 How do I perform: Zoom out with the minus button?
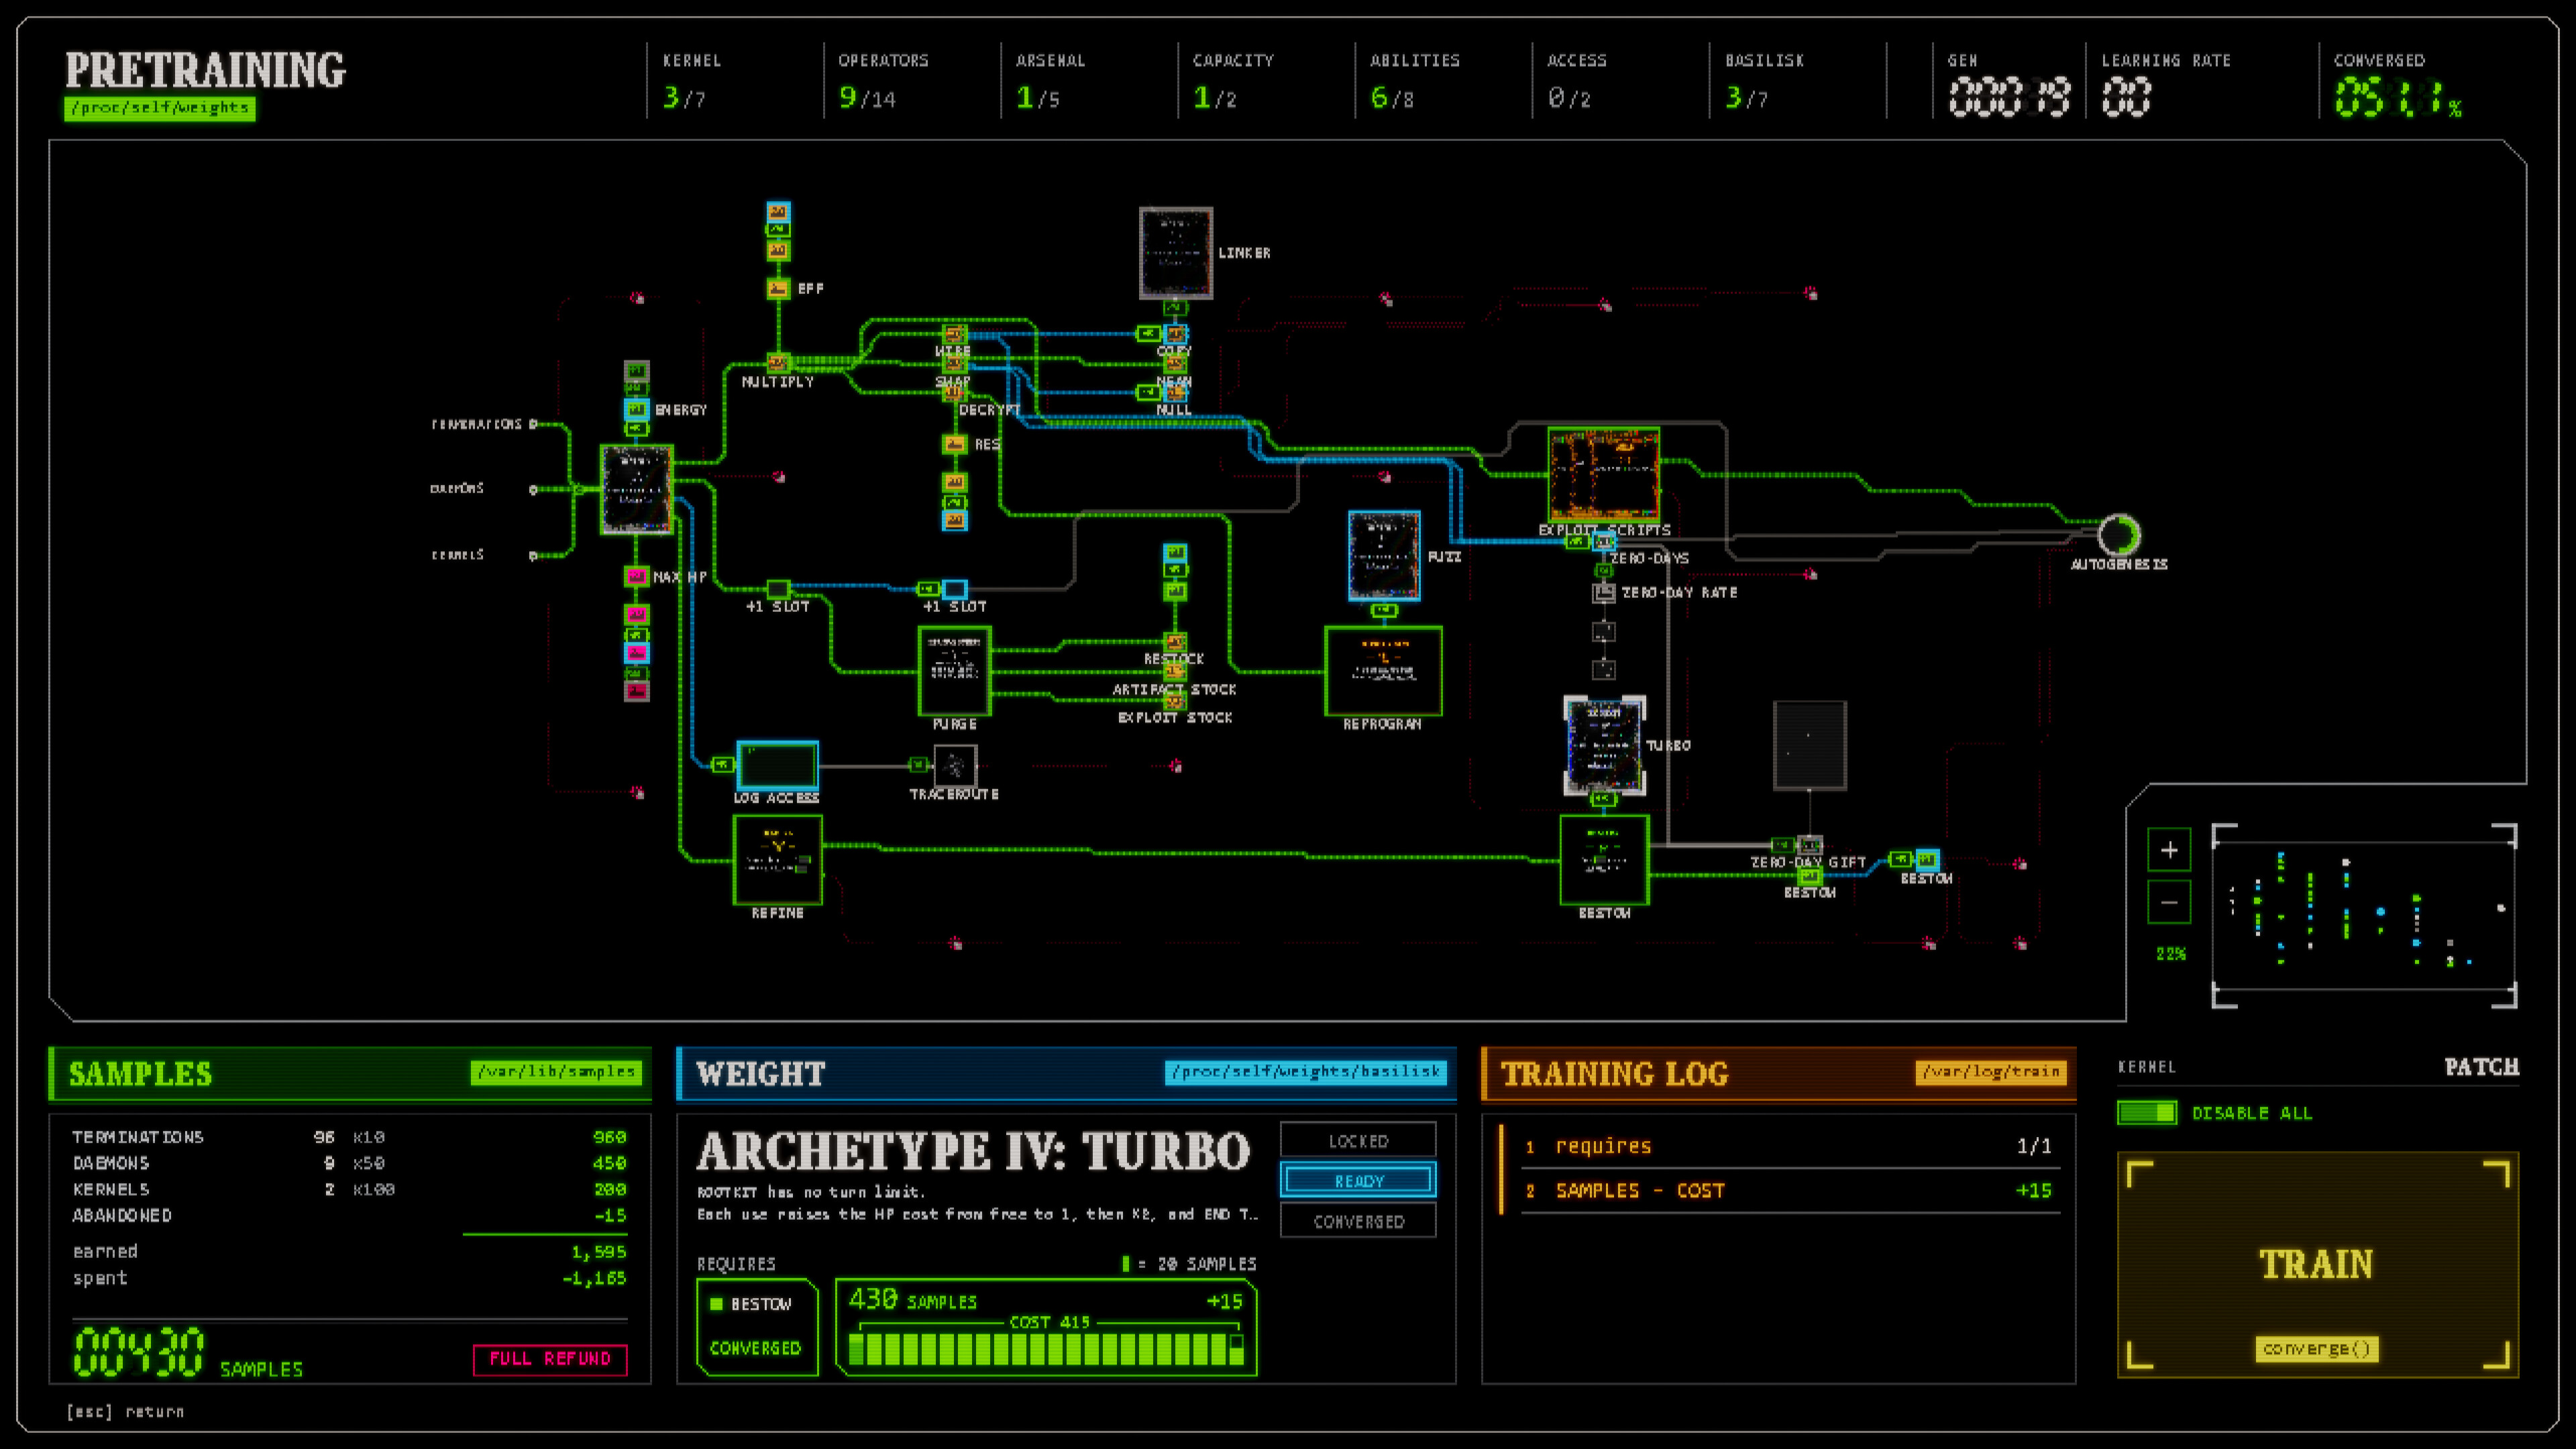[2169, 903]
